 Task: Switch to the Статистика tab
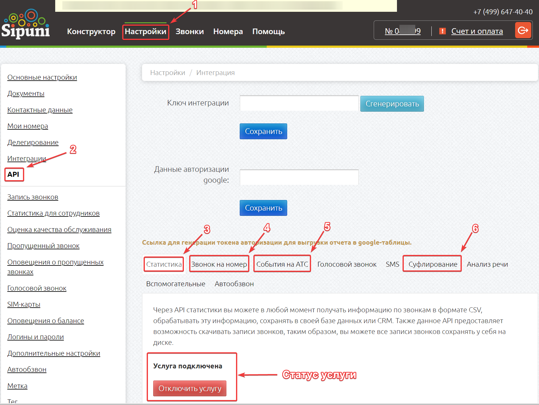pyautogui.click(x=164, y=264)
